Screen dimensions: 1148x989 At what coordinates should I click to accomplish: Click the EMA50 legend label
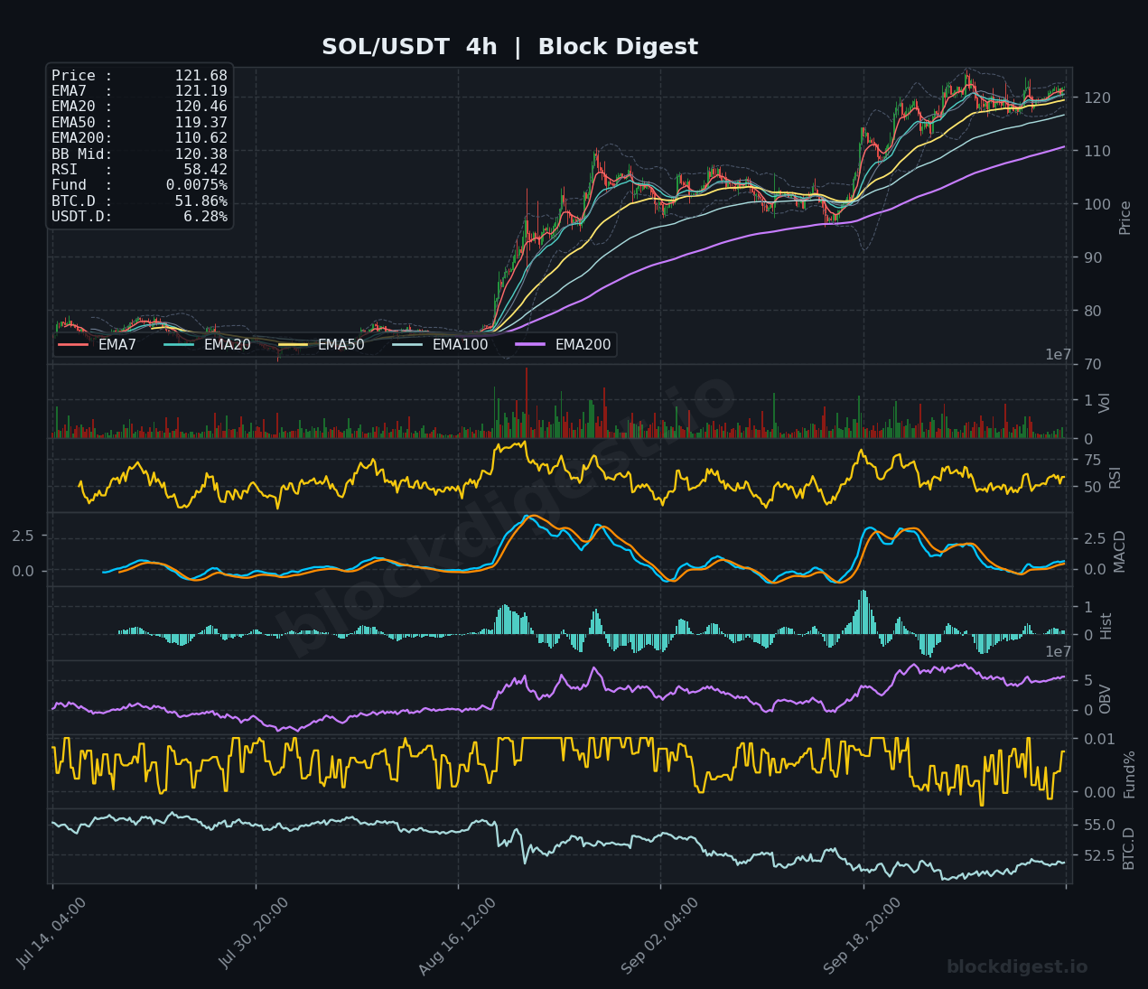tap(341, 344)
